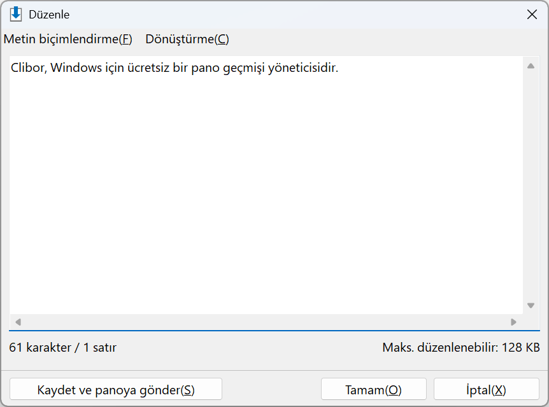
Task: Confirm with the Tamam button
Action: click(x=374, y=389)
